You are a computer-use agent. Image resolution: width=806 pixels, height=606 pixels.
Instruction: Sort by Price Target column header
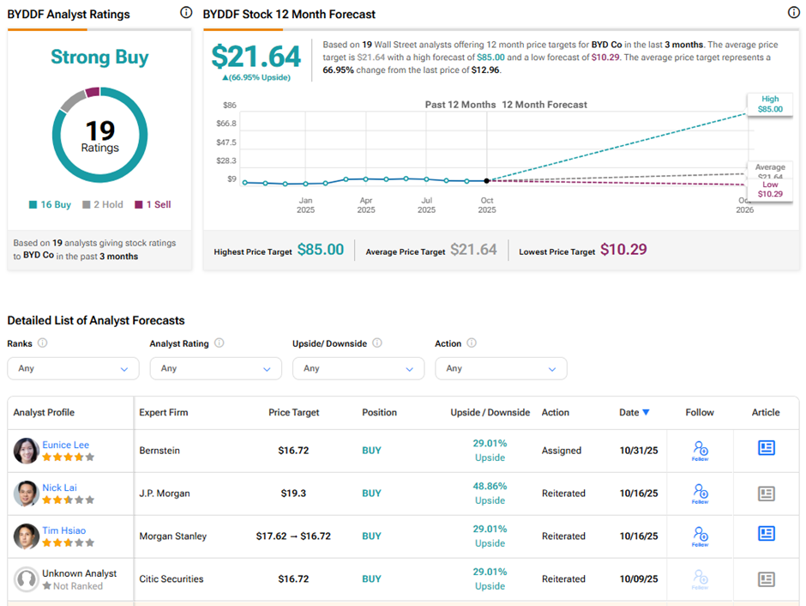pos(294,413)
